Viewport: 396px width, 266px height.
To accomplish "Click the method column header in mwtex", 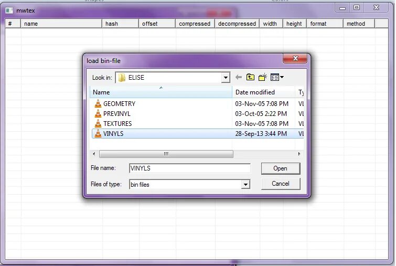I will click(359, 24).
